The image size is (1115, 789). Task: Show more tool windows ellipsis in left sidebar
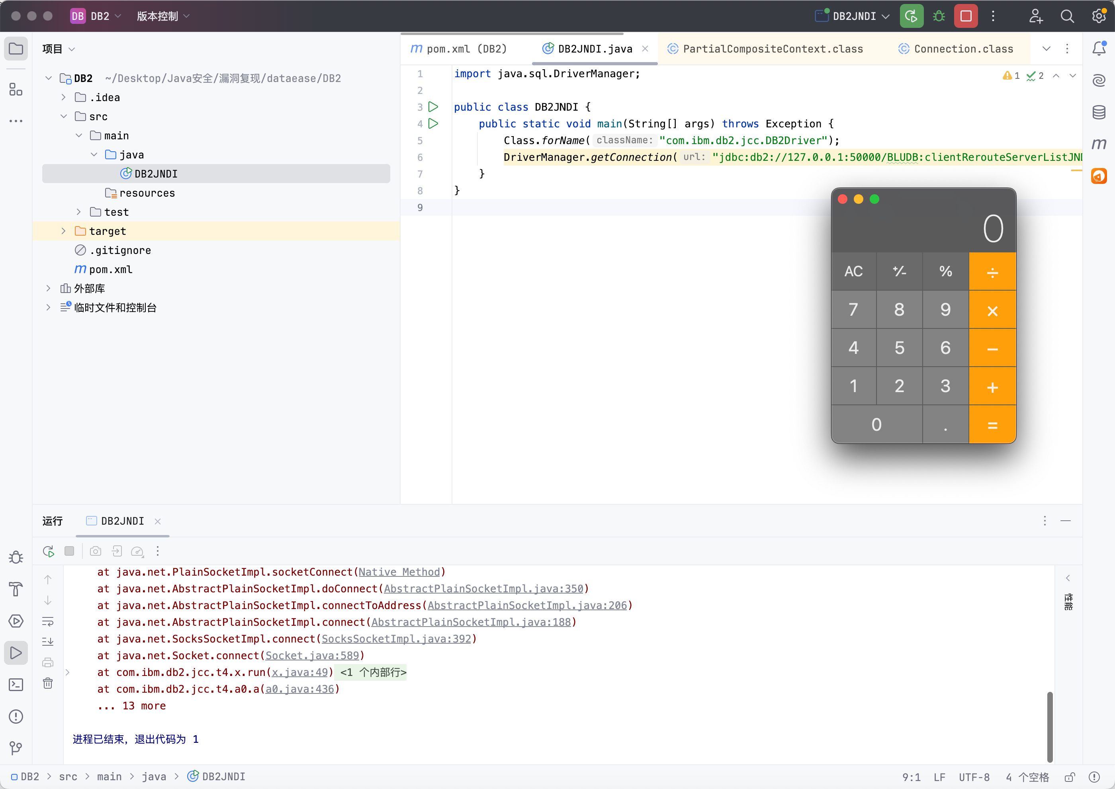16,121
